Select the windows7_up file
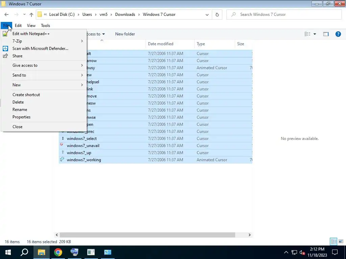This screenshot has width=346, height=259. click(x=155, y=153)
